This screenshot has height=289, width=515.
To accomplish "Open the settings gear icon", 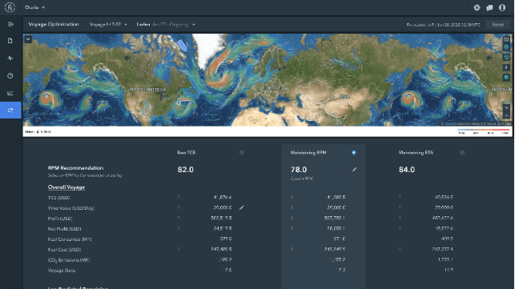I will (x=477, y=7).
